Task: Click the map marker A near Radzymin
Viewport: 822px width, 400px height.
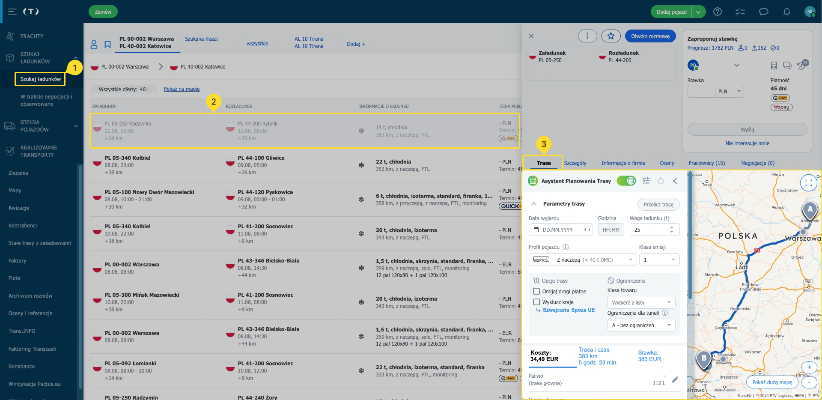Action: (x=810, y=210)
